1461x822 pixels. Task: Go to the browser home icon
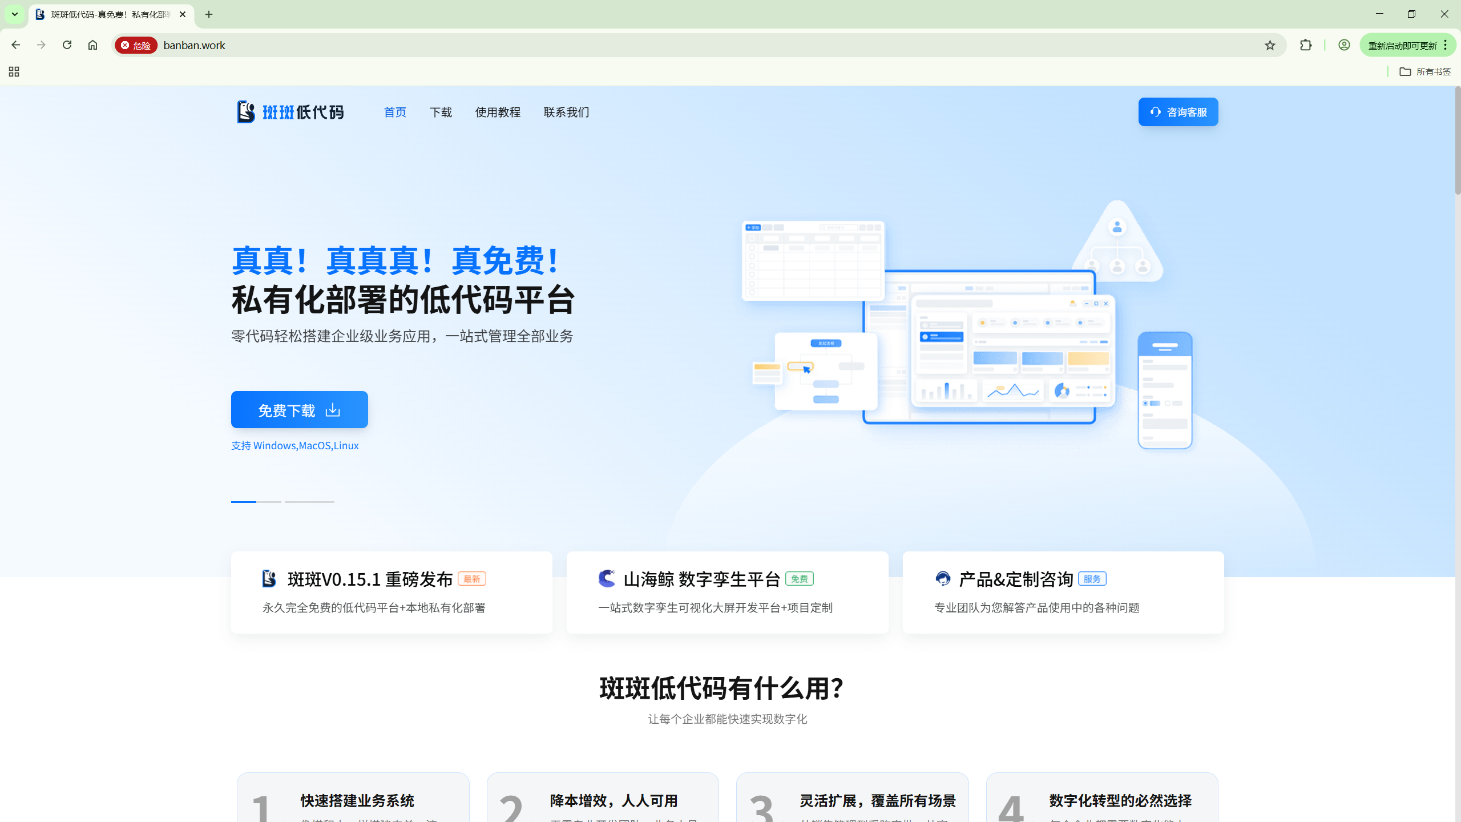tap(92, 45)
